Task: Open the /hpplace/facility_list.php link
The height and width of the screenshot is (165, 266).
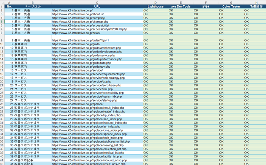Action: coord(87,156)
